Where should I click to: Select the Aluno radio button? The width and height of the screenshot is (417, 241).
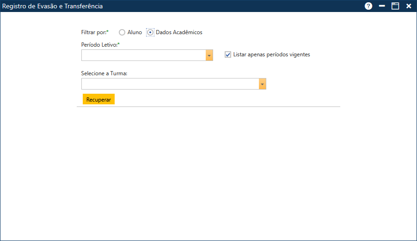coord(122,32)
